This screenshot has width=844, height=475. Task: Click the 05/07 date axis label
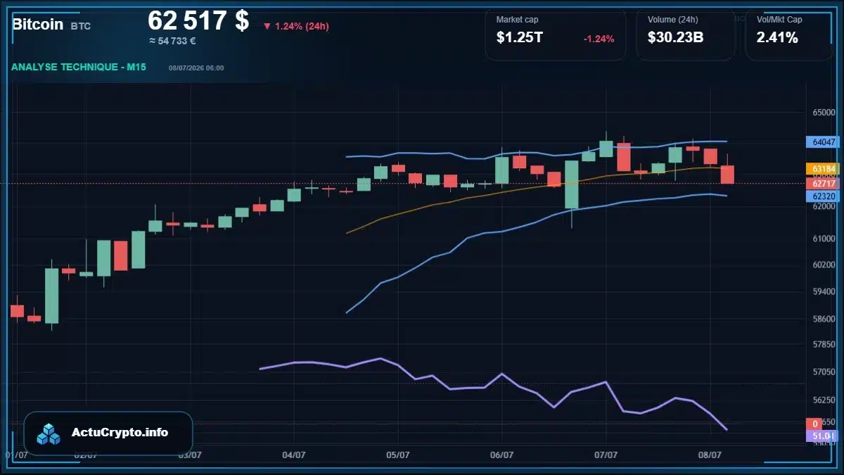click(398, 455)
